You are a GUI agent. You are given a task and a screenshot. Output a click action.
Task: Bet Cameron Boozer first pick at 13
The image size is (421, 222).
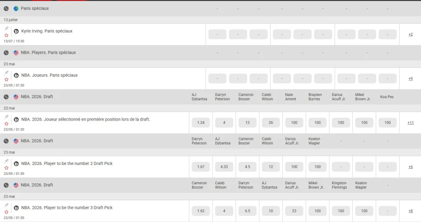pos(248,123)
